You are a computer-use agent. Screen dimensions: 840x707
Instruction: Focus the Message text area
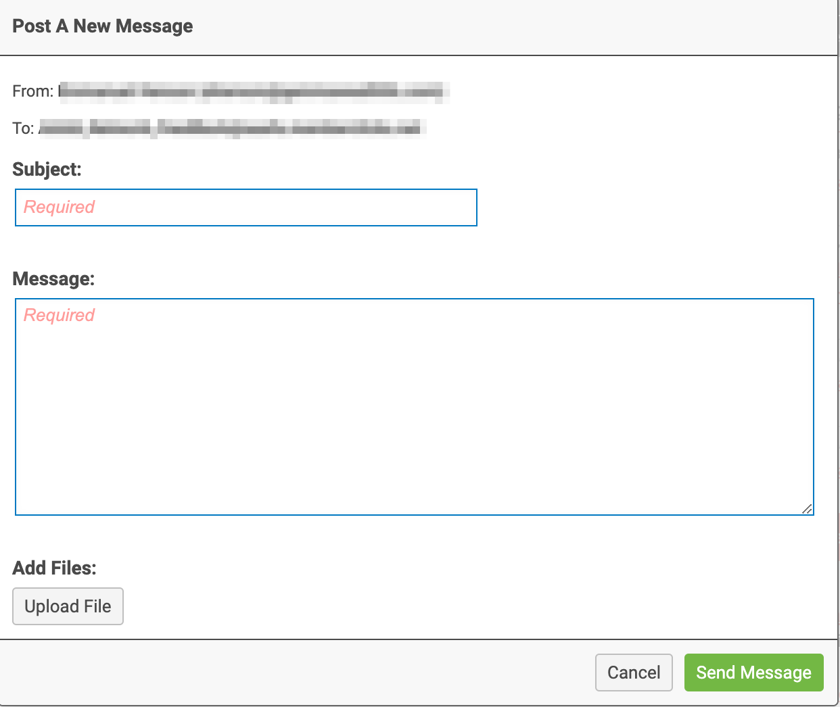tap(415, 407)
